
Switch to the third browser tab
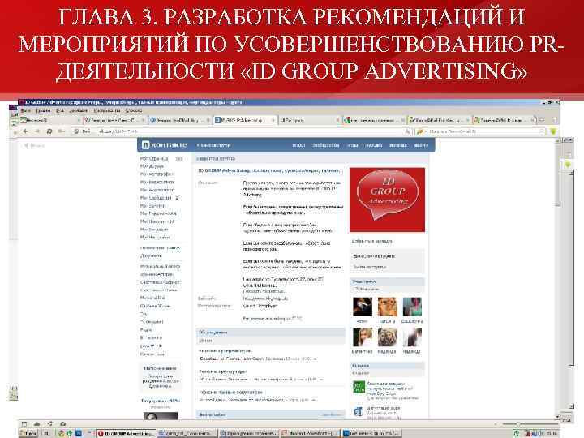coord(180,120)
